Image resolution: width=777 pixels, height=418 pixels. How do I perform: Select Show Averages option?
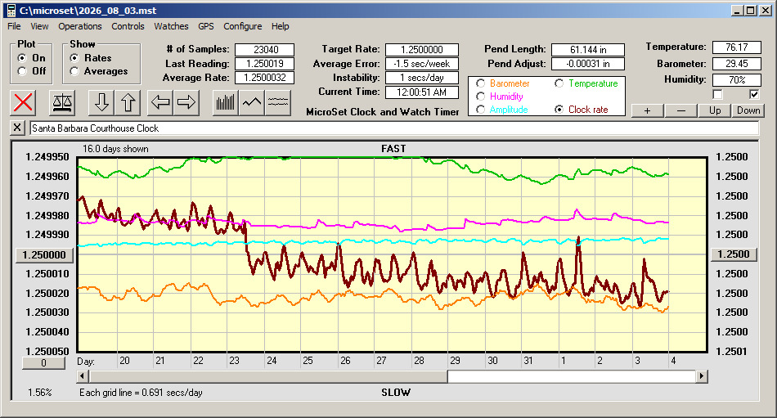point(74,71)
